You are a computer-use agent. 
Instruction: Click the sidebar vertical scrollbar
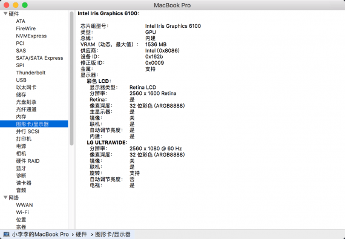coord(71,79)
